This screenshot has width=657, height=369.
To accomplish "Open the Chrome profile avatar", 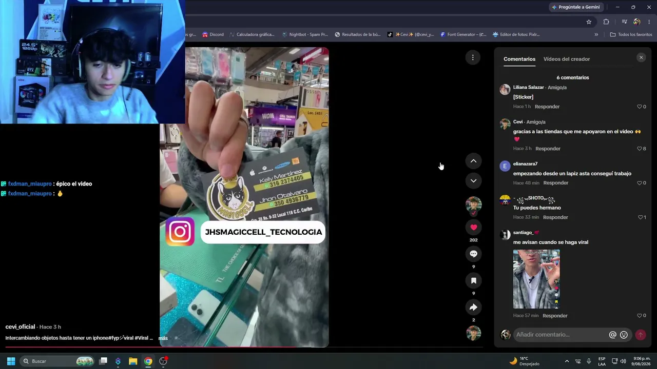I will [x=637, y=22].
